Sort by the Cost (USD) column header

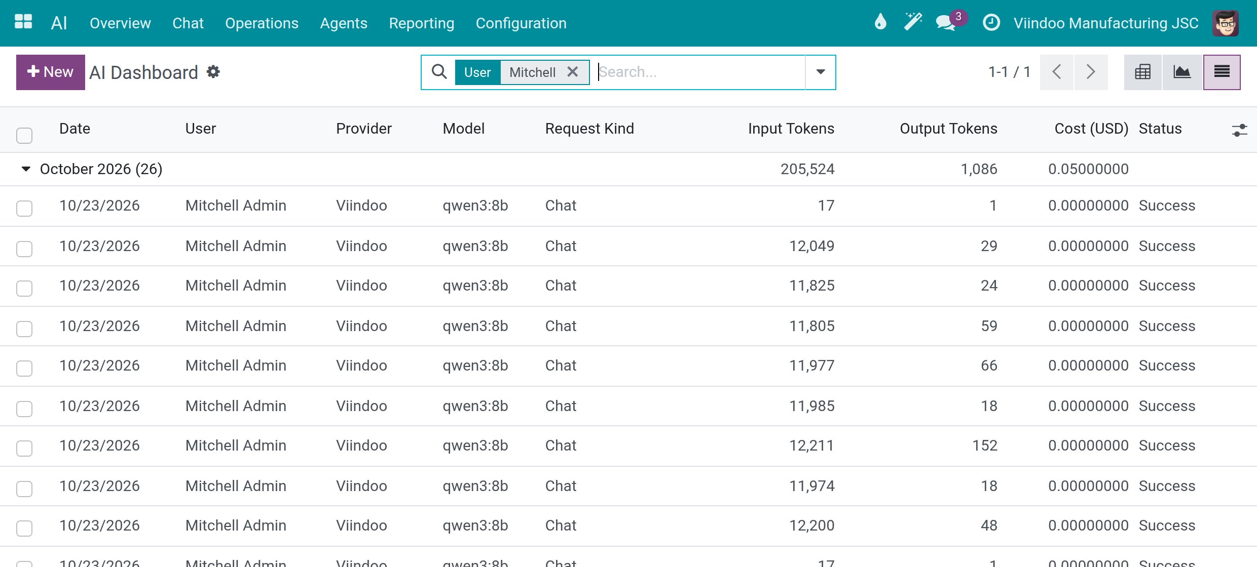point(1091,129)
